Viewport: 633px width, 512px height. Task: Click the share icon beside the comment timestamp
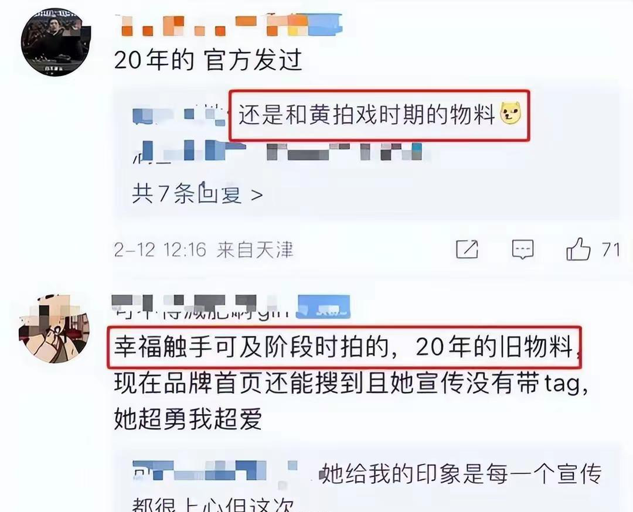coord(467,249)
